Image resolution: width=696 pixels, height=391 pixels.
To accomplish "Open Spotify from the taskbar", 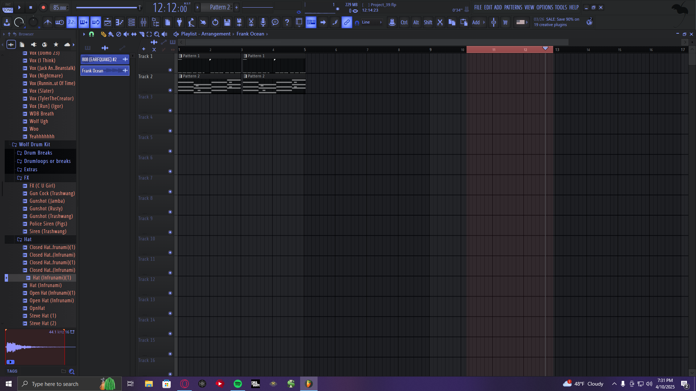I will click(x=238, y=384).
